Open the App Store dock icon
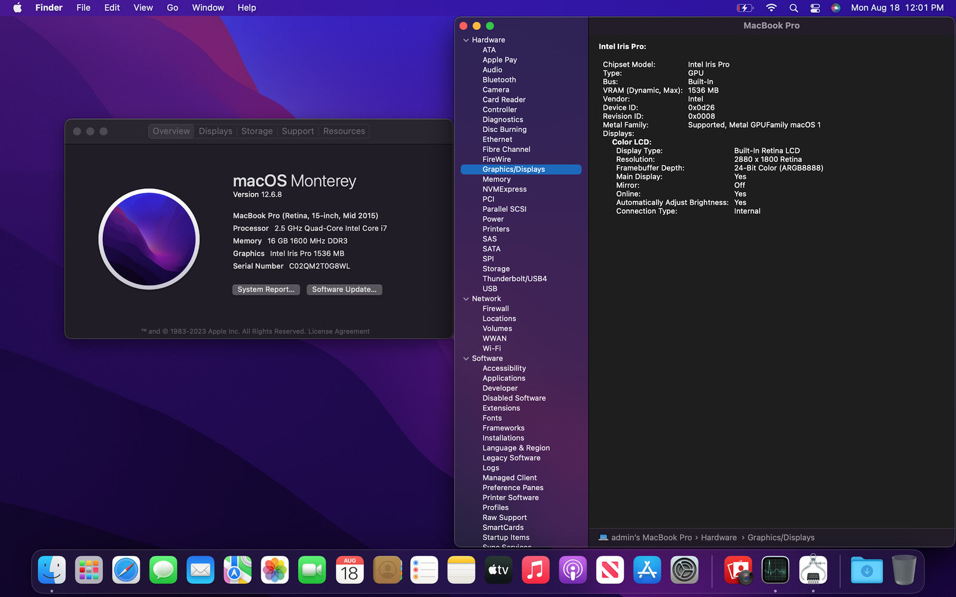 click(648, 570)
